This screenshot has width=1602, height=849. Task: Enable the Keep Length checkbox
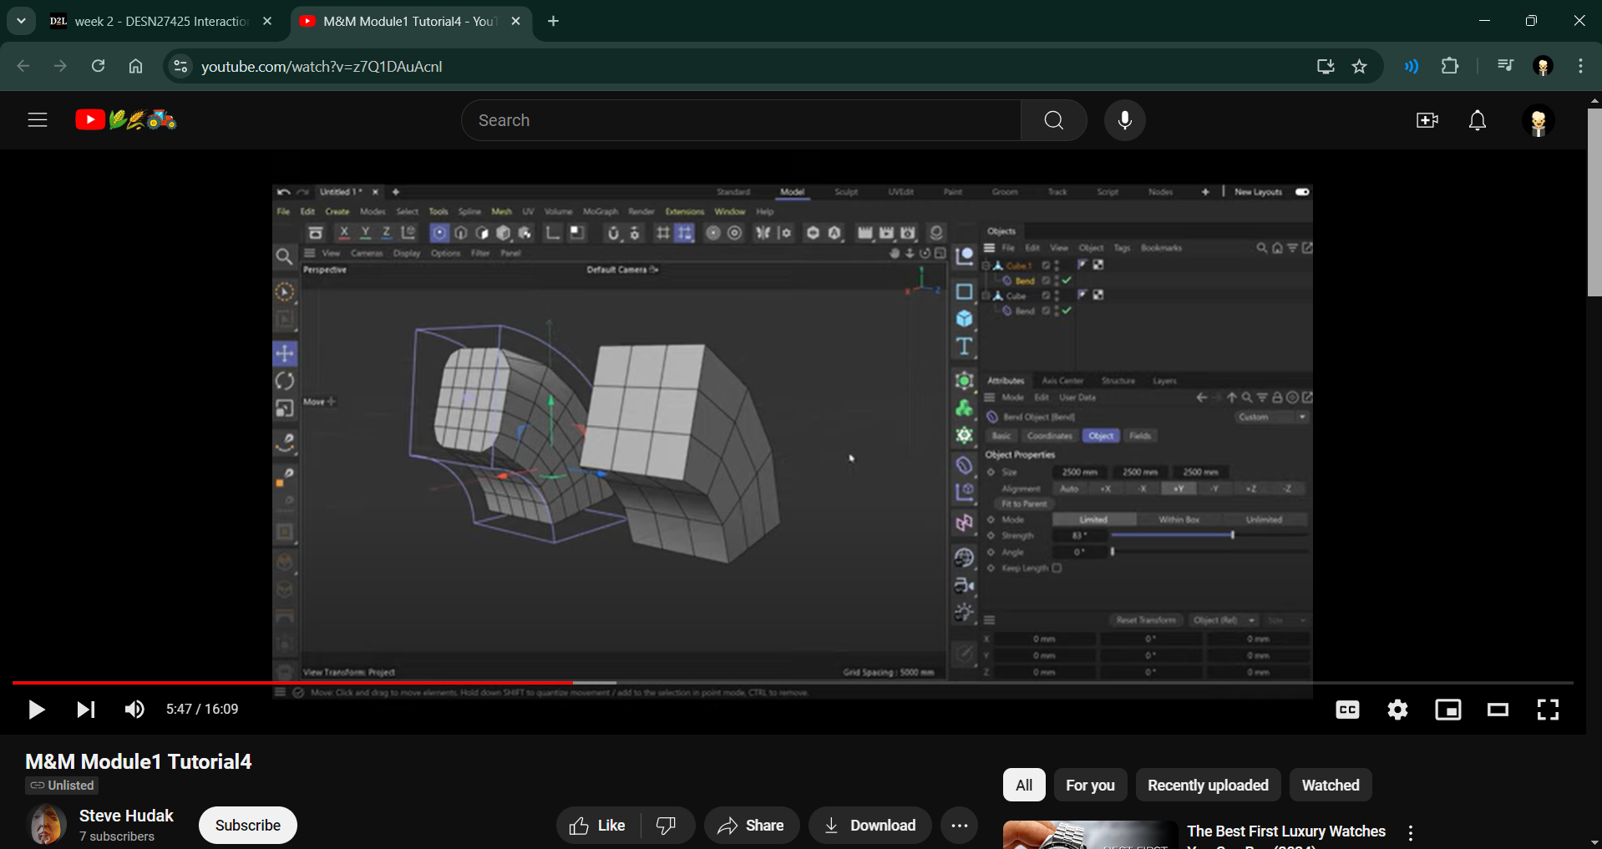coord(1057,568)
